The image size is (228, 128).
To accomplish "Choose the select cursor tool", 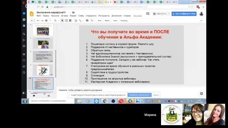I will click(62, 21).
